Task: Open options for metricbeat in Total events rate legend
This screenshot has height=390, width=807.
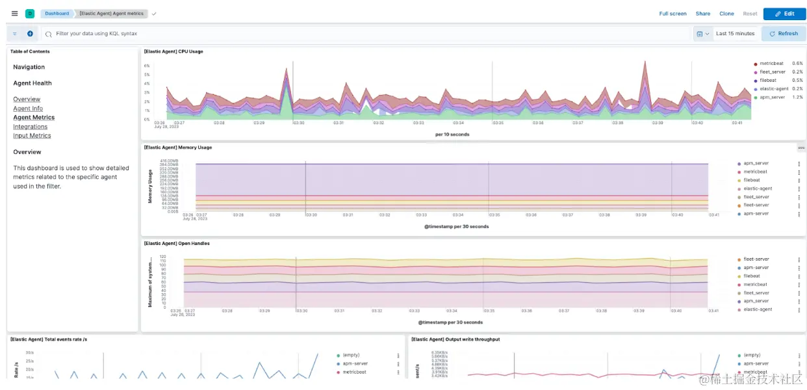Action: point(398,372)
